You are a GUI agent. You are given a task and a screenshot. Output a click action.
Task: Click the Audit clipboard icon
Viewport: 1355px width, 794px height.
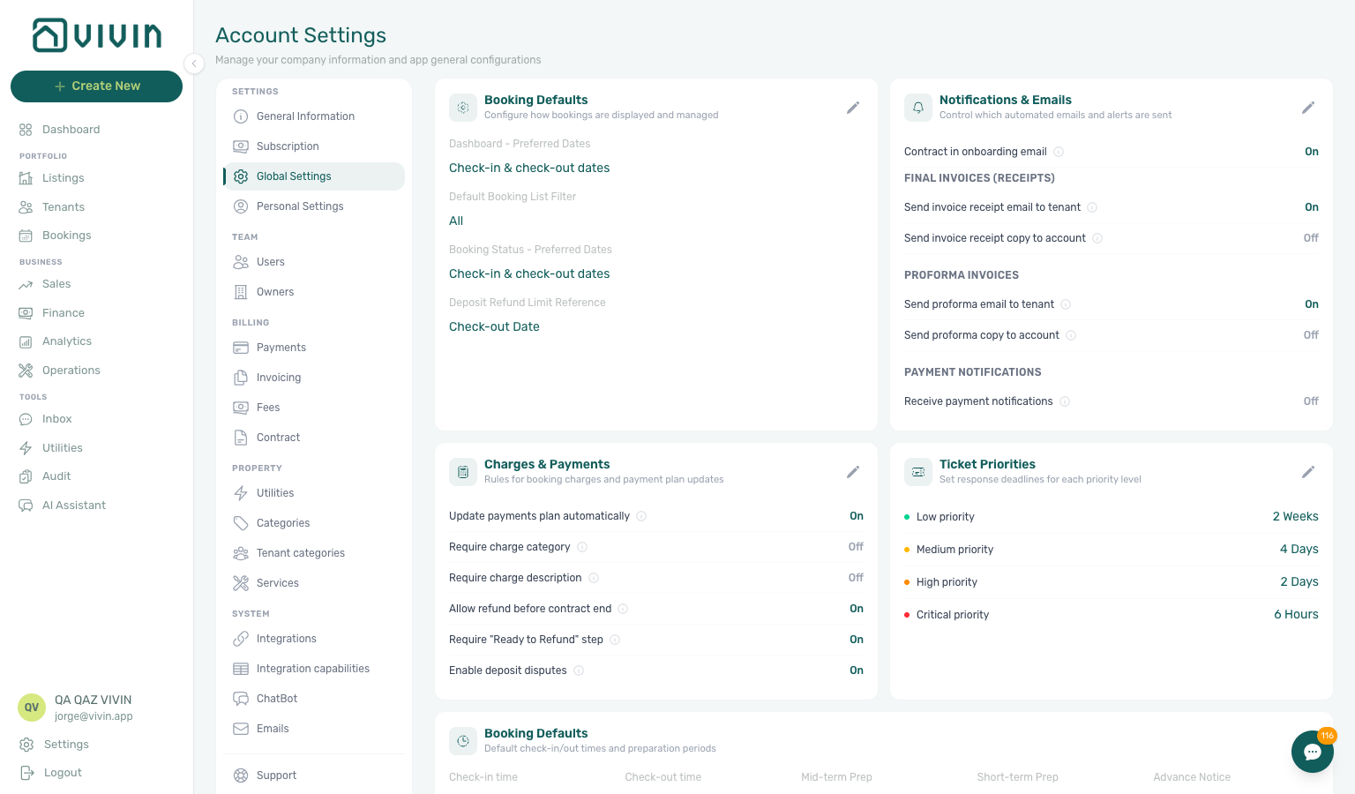point(26,476)
